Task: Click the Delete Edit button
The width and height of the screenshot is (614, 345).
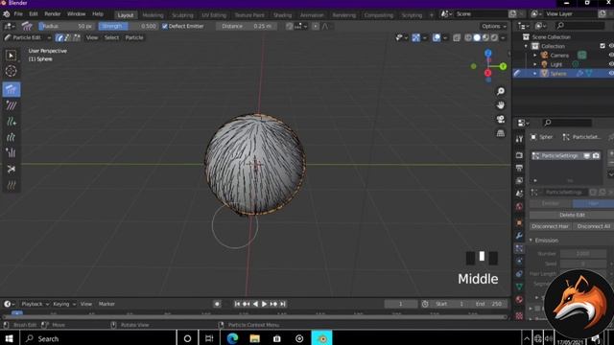Action: click(572, 215)
